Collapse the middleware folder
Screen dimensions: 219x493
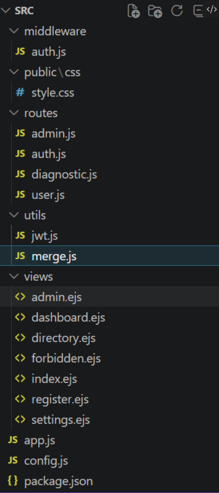click(14, 31)
